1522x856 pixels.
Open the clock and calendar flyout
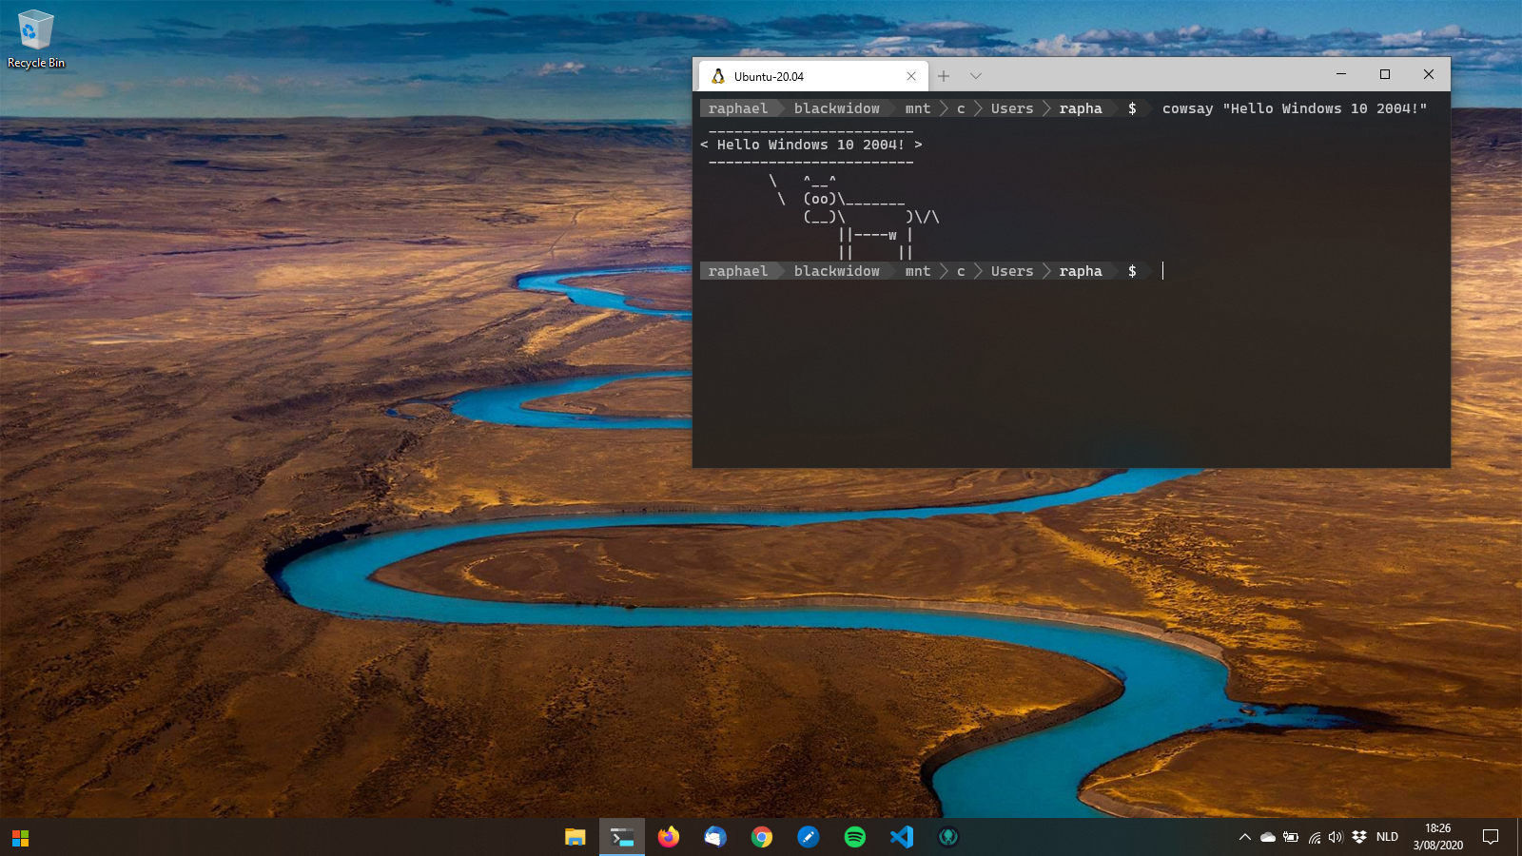1437,837
